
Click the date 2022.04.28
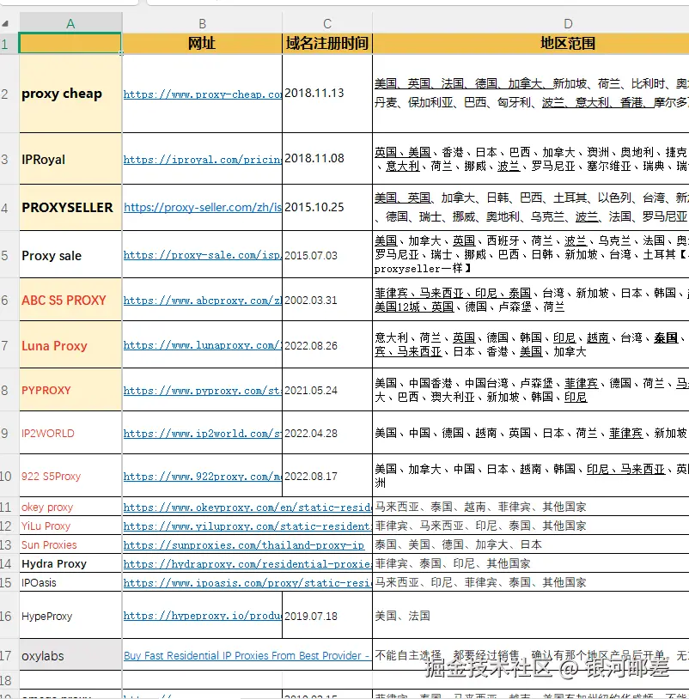[311, 433]
